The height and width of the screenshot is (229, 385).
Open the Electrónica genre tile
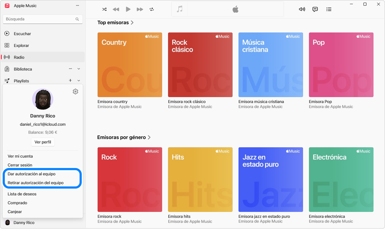pos(341,179)
